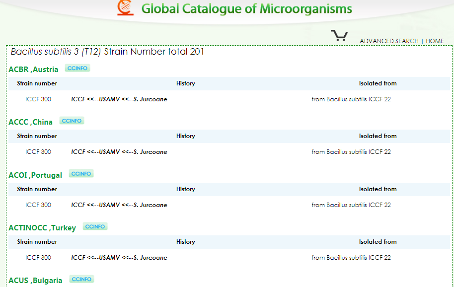Click Isolated from header in ACCC table
The image size is (454, 287).
pos(378,136)
